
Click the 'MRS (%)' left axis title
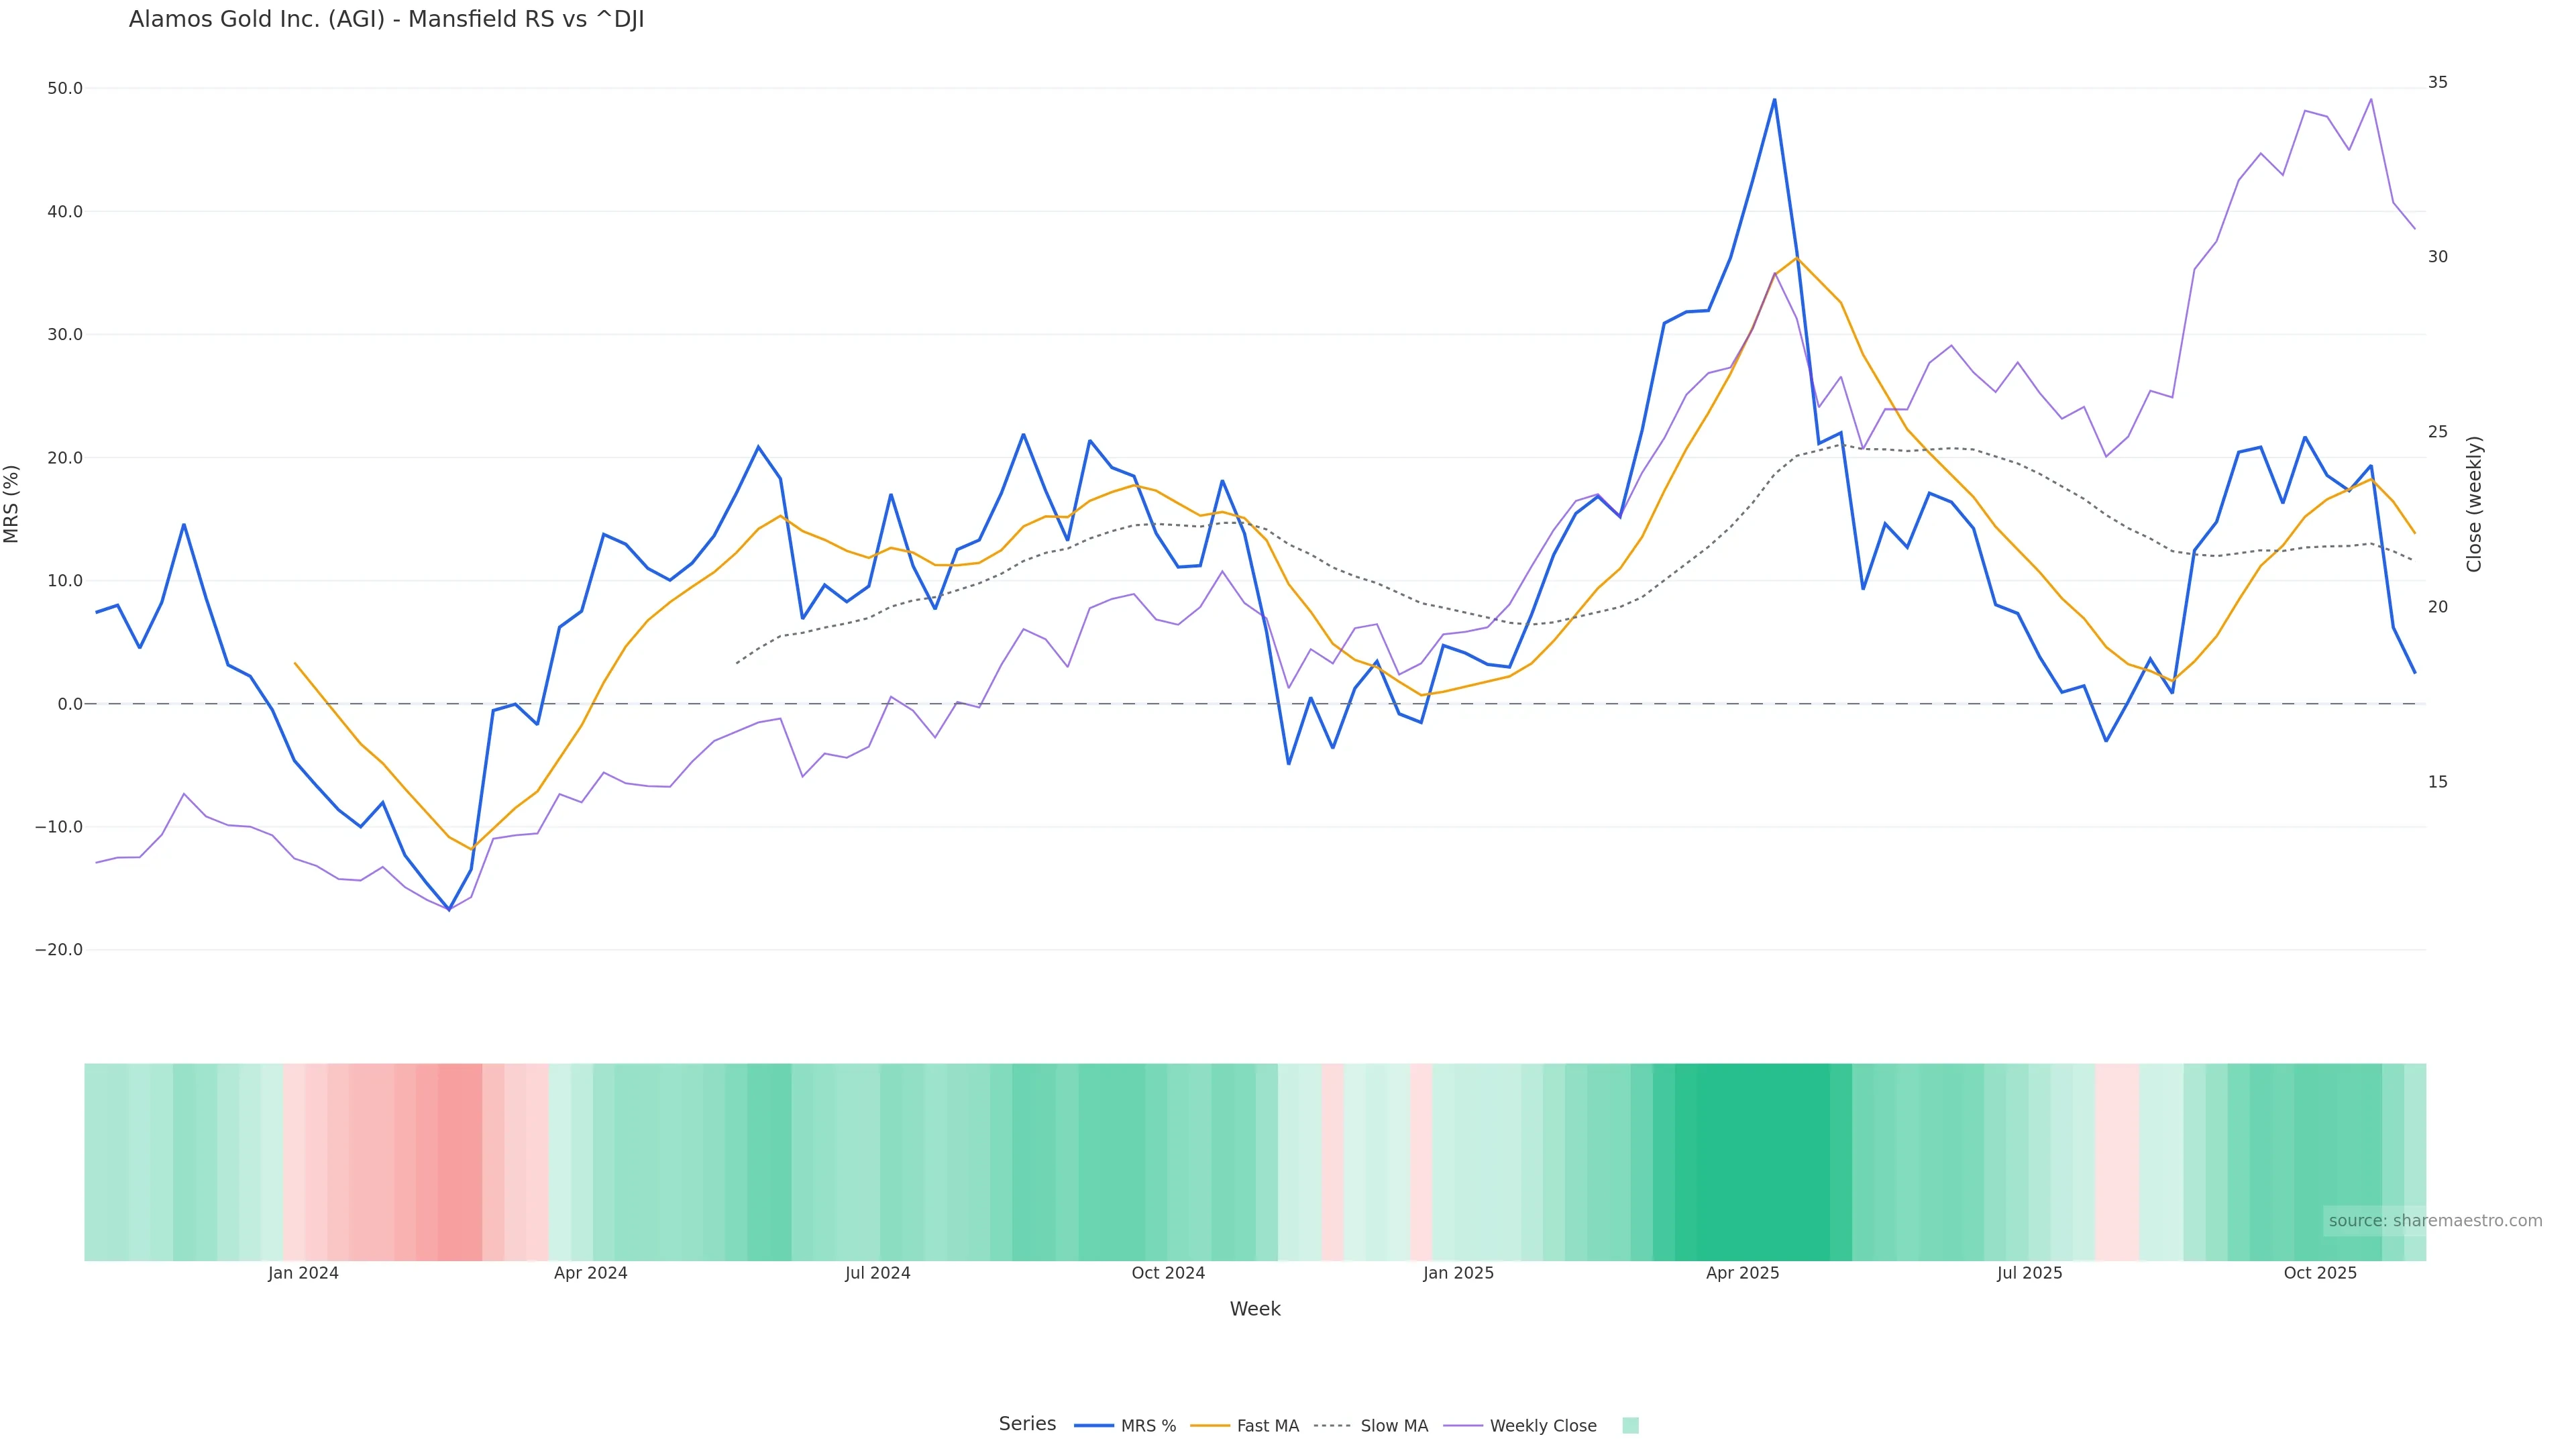(x=12, y=504)
